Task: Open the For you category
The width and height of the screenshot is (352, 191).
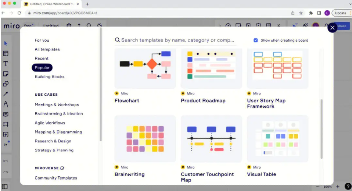Action: tap(42, 40)
